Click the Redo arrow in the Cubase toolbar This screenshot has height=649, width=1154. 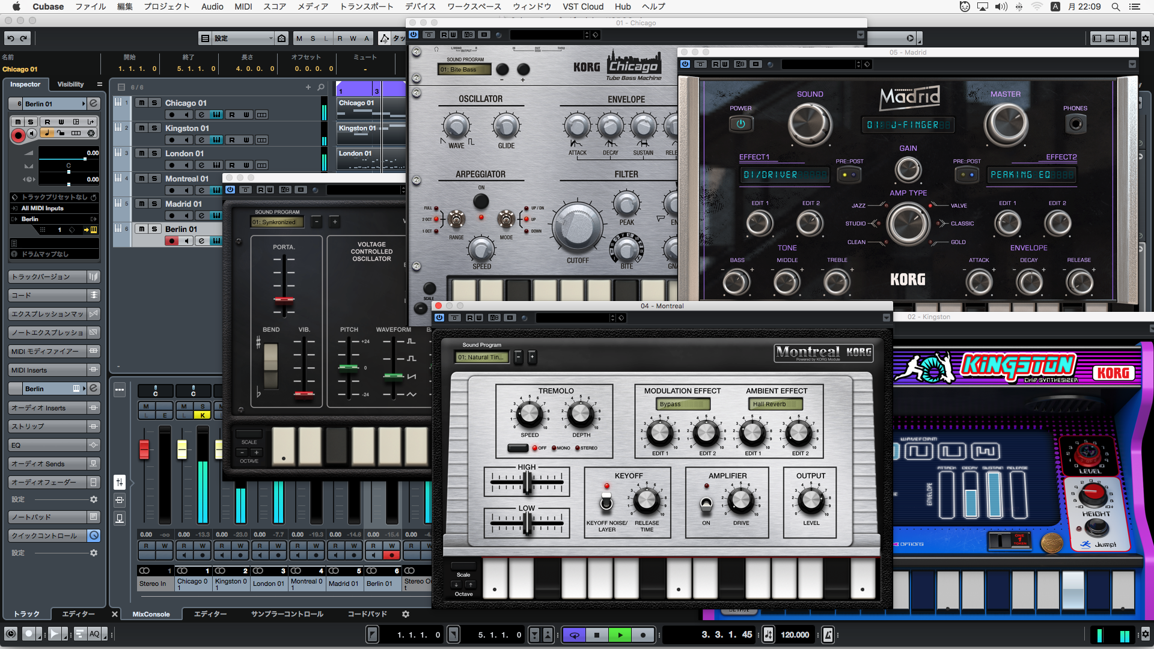point(24,38)
